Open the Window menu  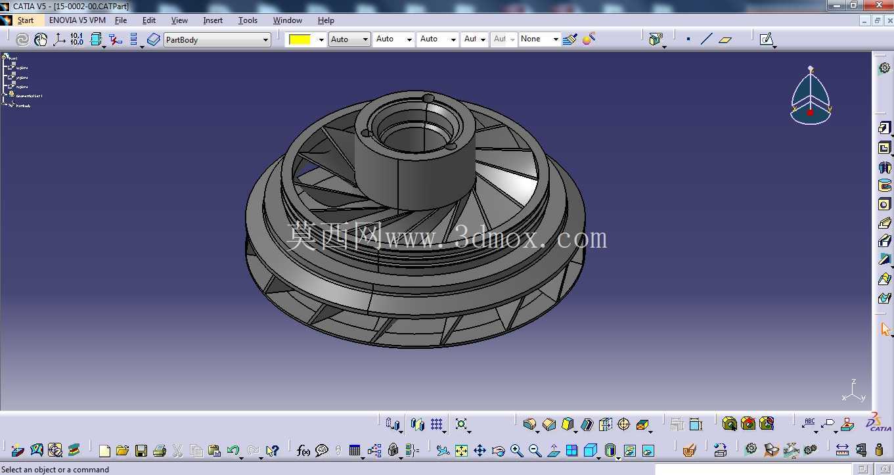pos(288,20)
